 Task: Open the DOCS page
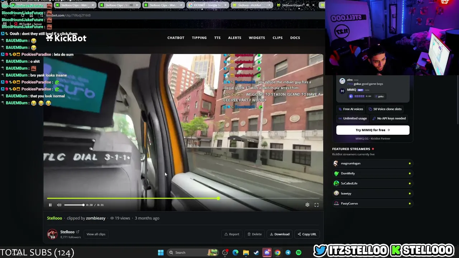coord(295,38)
